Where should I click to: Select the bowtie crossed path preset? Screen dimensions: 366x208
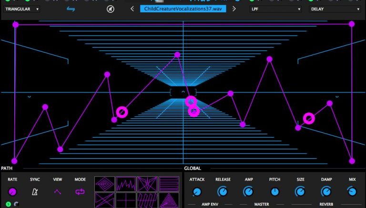[x=104, y=200]
